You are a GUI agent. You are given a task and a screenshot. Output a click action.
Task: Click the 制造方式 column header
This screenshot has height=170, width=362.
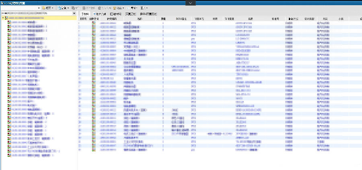coord(293,19)
